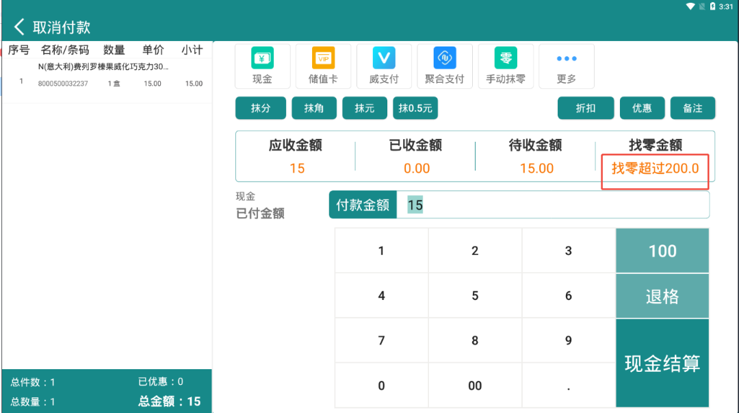Check the Wi-Fi status icon
Screen dimensions: 739x413
(690, 6)
